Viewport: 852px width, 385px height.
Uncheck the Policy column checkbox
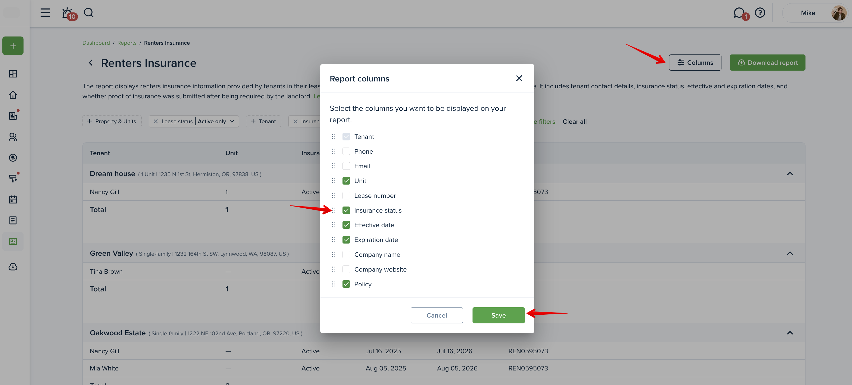click(346, 284)
